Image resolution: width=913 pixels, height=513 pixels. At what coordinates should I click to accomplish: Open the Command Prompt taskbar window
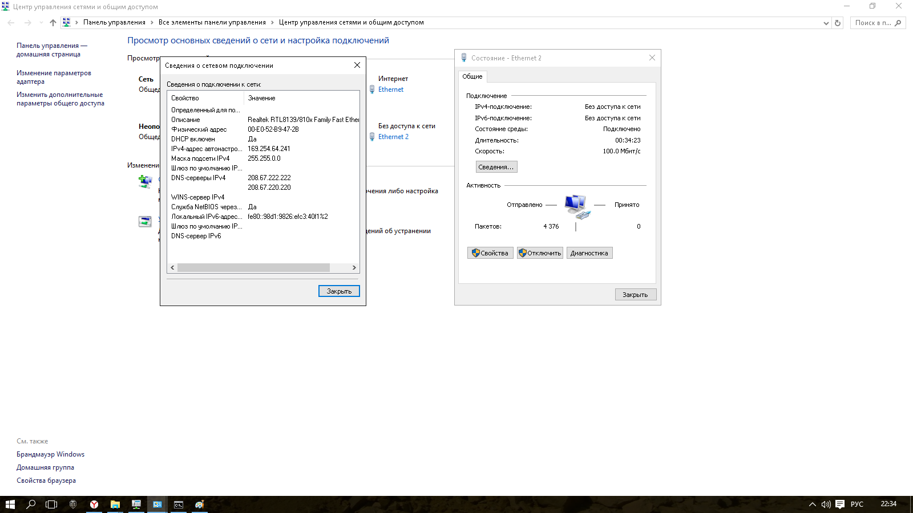pyautogui.click(x=179, y=504)
